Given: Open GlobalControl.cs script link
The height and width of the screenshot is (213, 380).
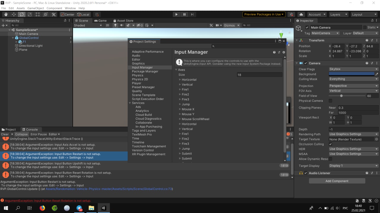Looking at the screenshot, I should 109,189.
